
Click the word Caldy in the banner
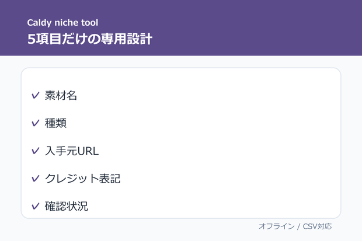coord(39,23)
